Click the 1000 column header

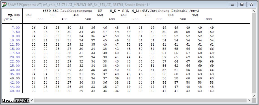[x=208, y=19]
